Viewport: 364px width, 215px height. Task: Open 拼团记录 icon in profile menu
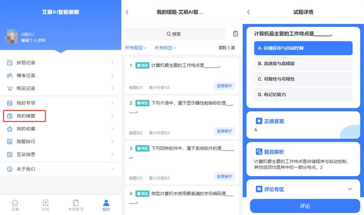(9, 63)
